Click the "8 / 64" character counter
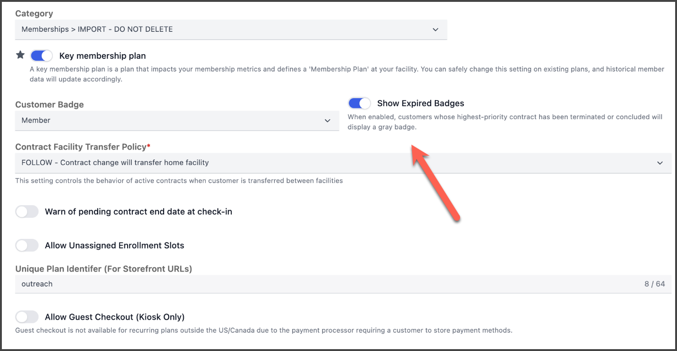 655,284
